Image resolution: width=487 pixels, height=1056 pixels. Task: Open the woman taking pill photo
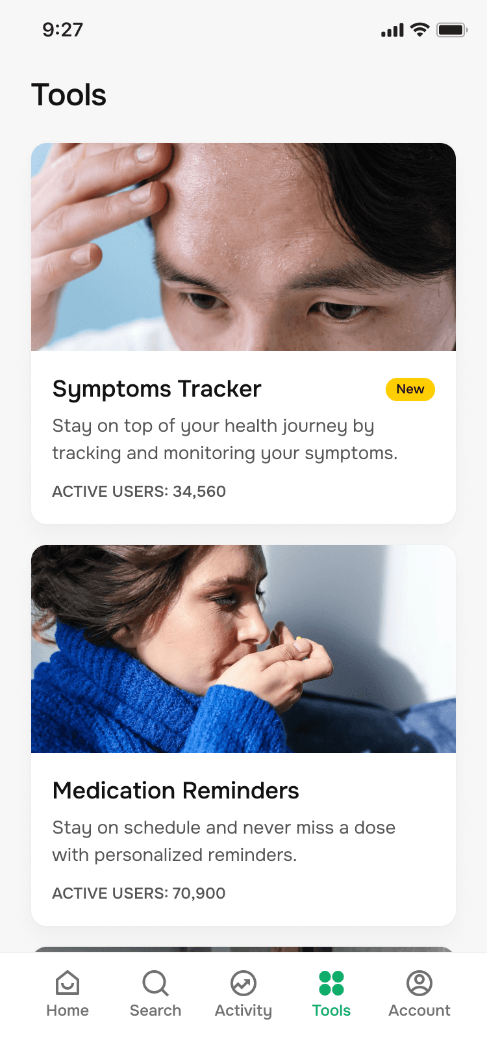point(243,649)
